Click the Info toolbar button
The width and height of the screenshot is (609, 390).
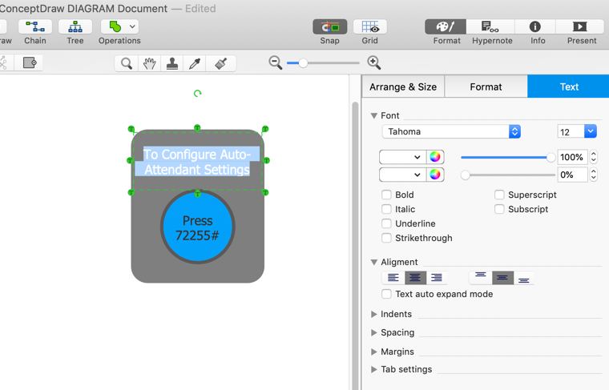pyautogui.click(x=537, y=27)
